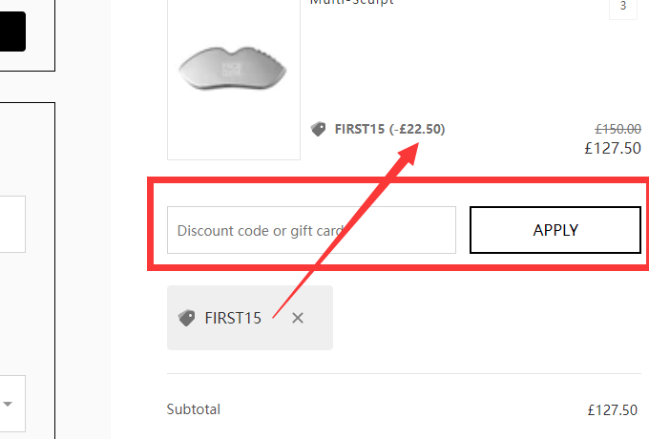This screenshot has height=439, width=649.
Task: Click the crossed-out £150.00 original price
Action: [618, 129]
